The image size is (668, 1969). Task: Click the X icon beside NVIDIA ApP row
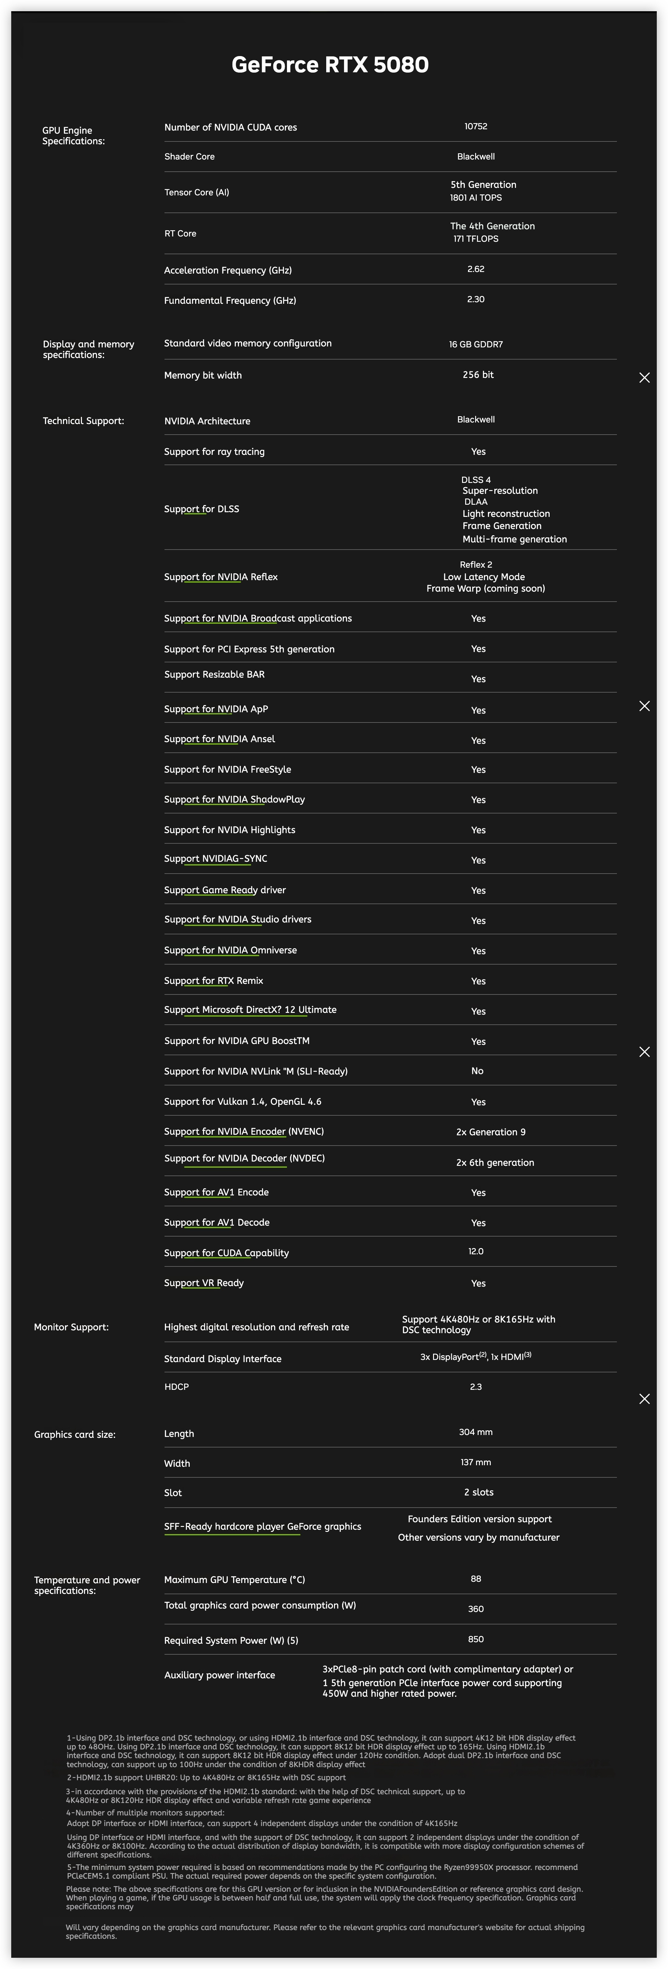(x=644, y=706)
